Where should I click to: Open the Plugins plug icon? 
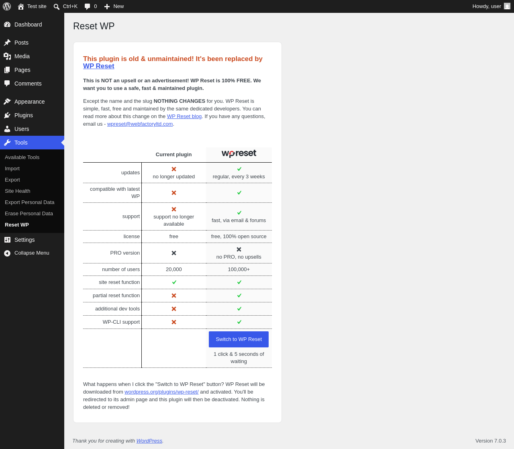(7, 115)
